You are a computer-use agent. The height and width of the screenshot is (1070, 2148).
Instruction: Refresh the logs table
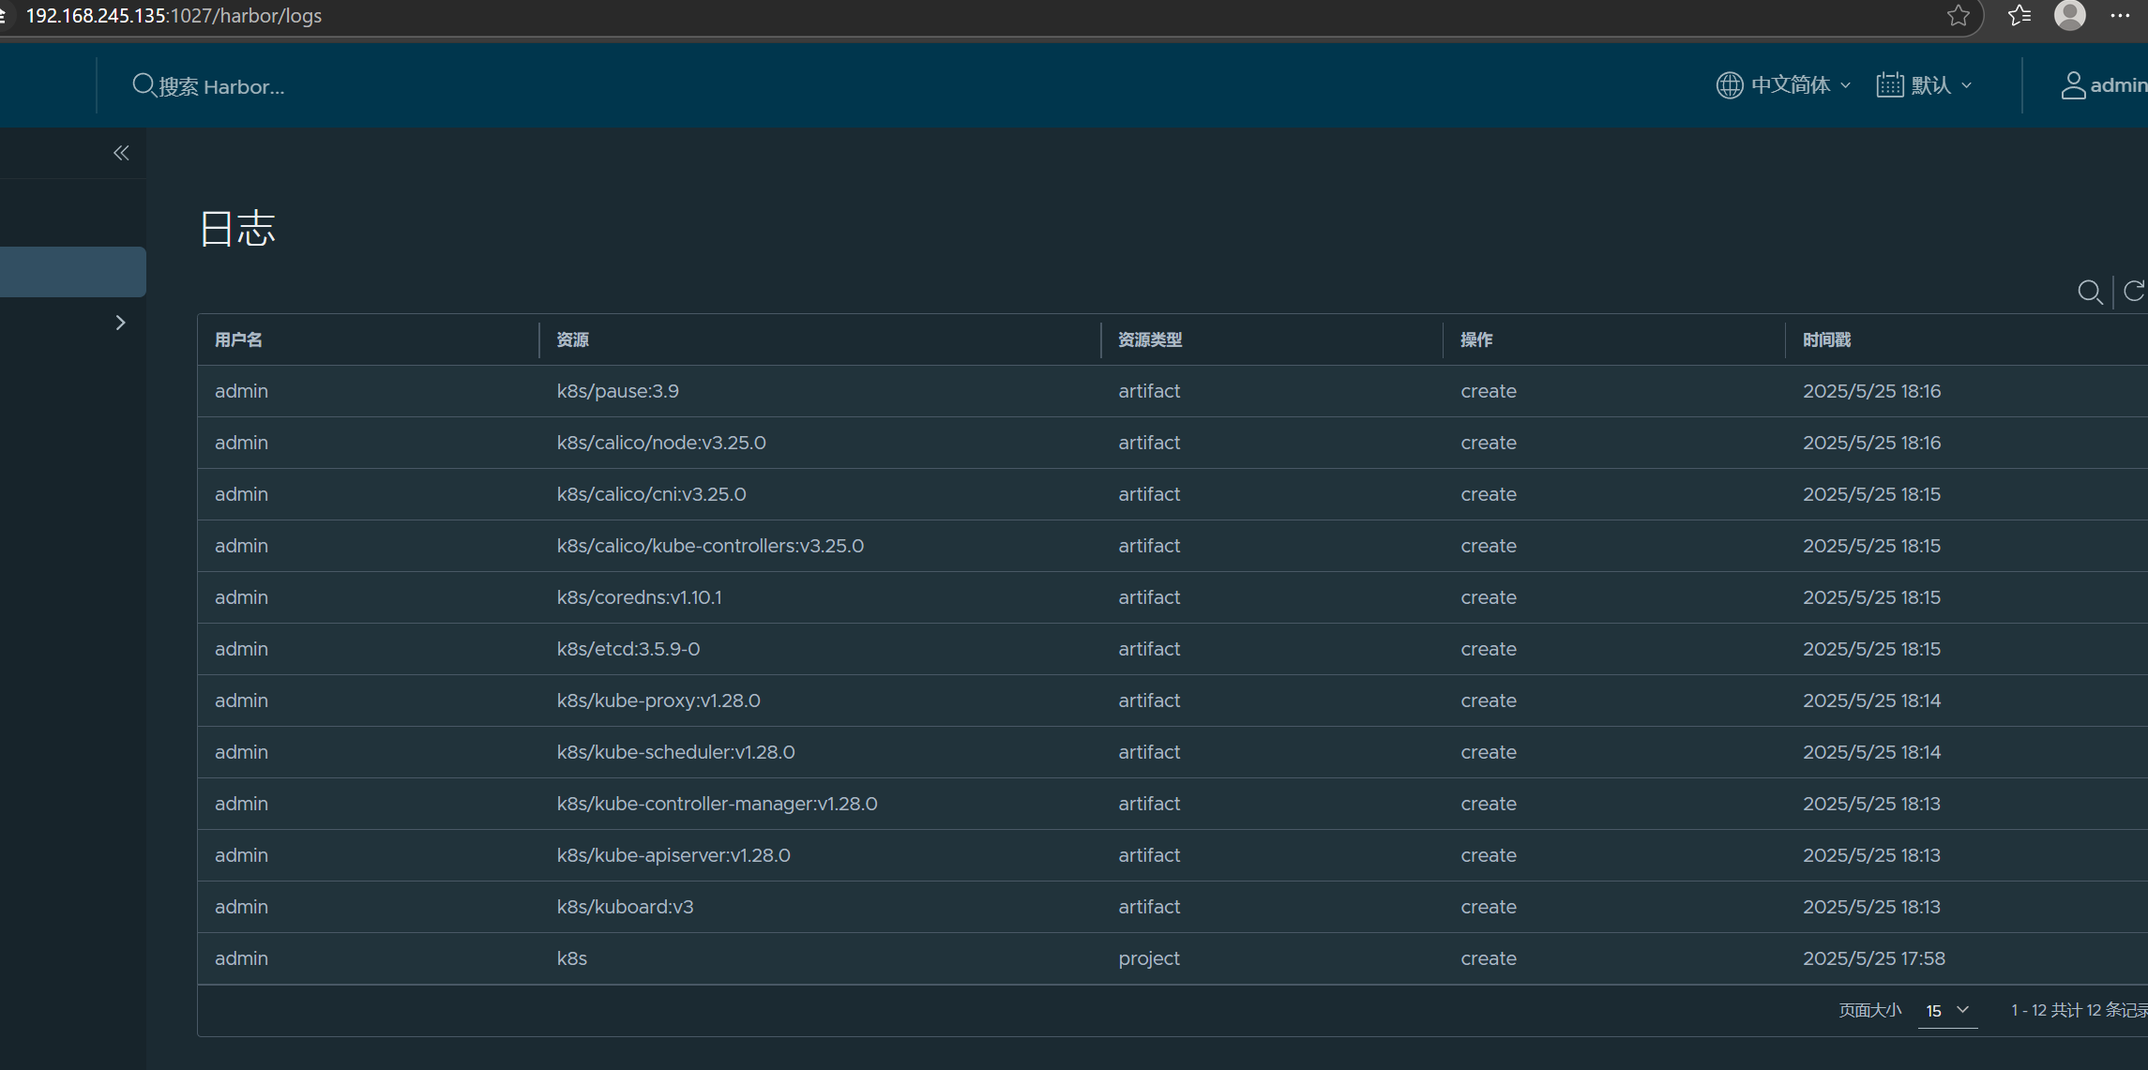(2133, 292)
